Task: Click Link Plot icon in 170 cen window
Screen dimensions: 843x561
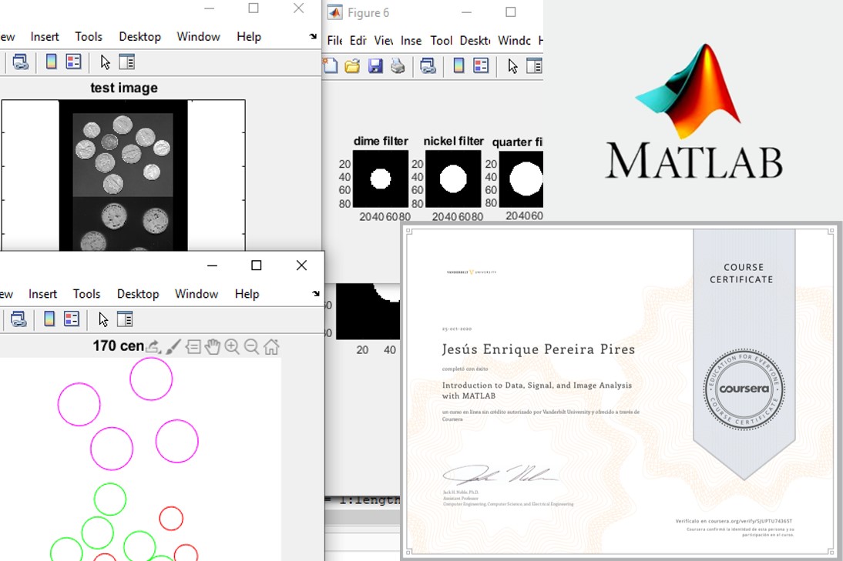Action: pos(18,319)
